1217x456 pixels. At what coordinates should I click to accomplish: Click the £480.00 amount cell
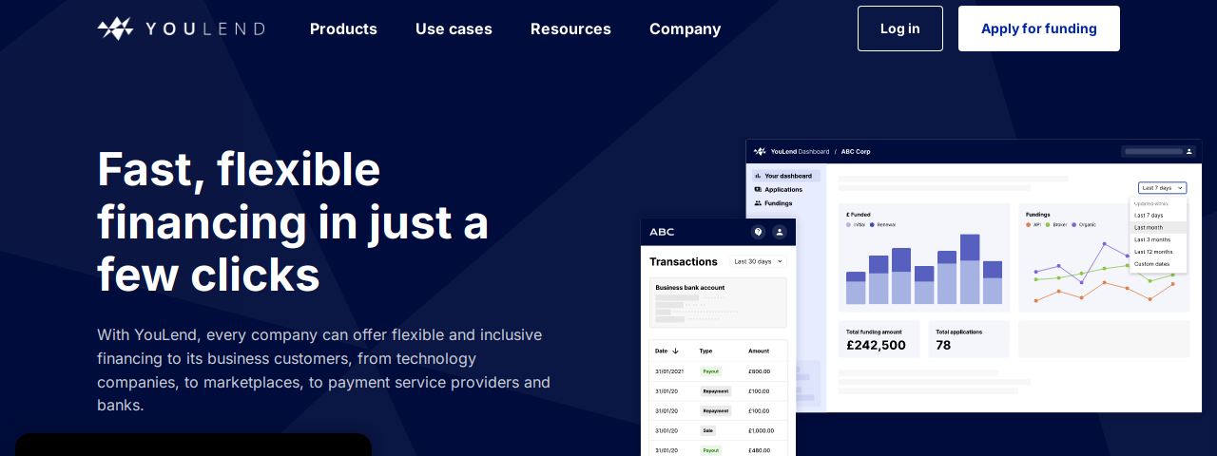click(759, 450)
